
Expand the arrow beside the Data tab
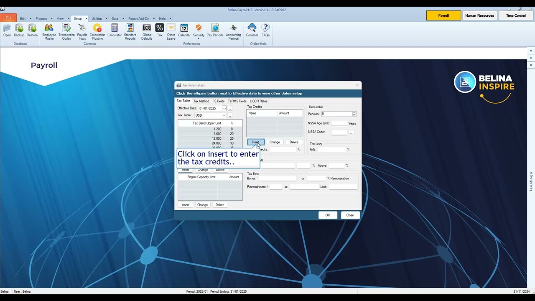click(123, 19)
